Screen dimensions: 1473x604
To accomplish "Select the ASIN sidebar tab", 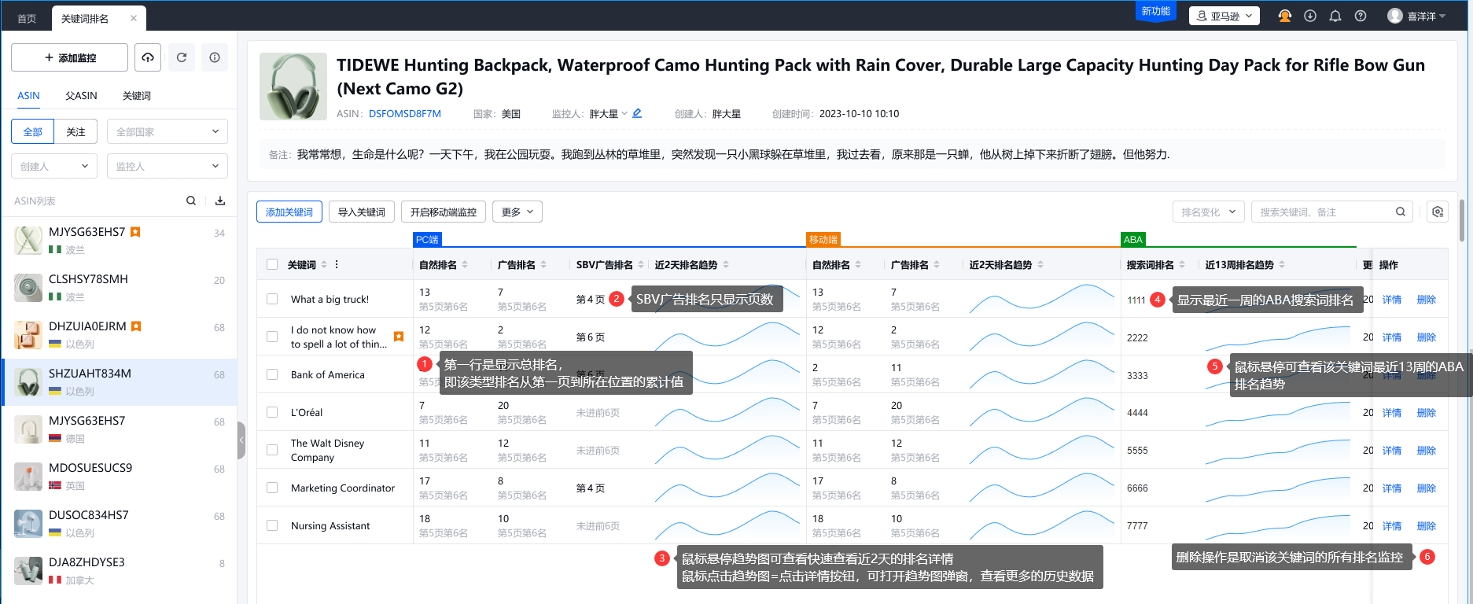I will 28,96.
